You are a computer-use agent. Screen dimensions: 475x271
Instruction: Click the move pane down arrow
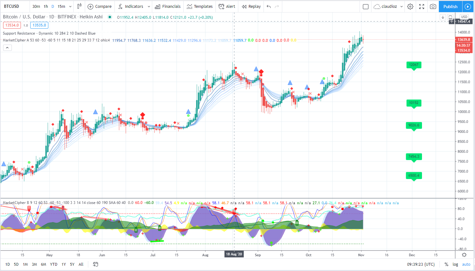coord(443,17)
